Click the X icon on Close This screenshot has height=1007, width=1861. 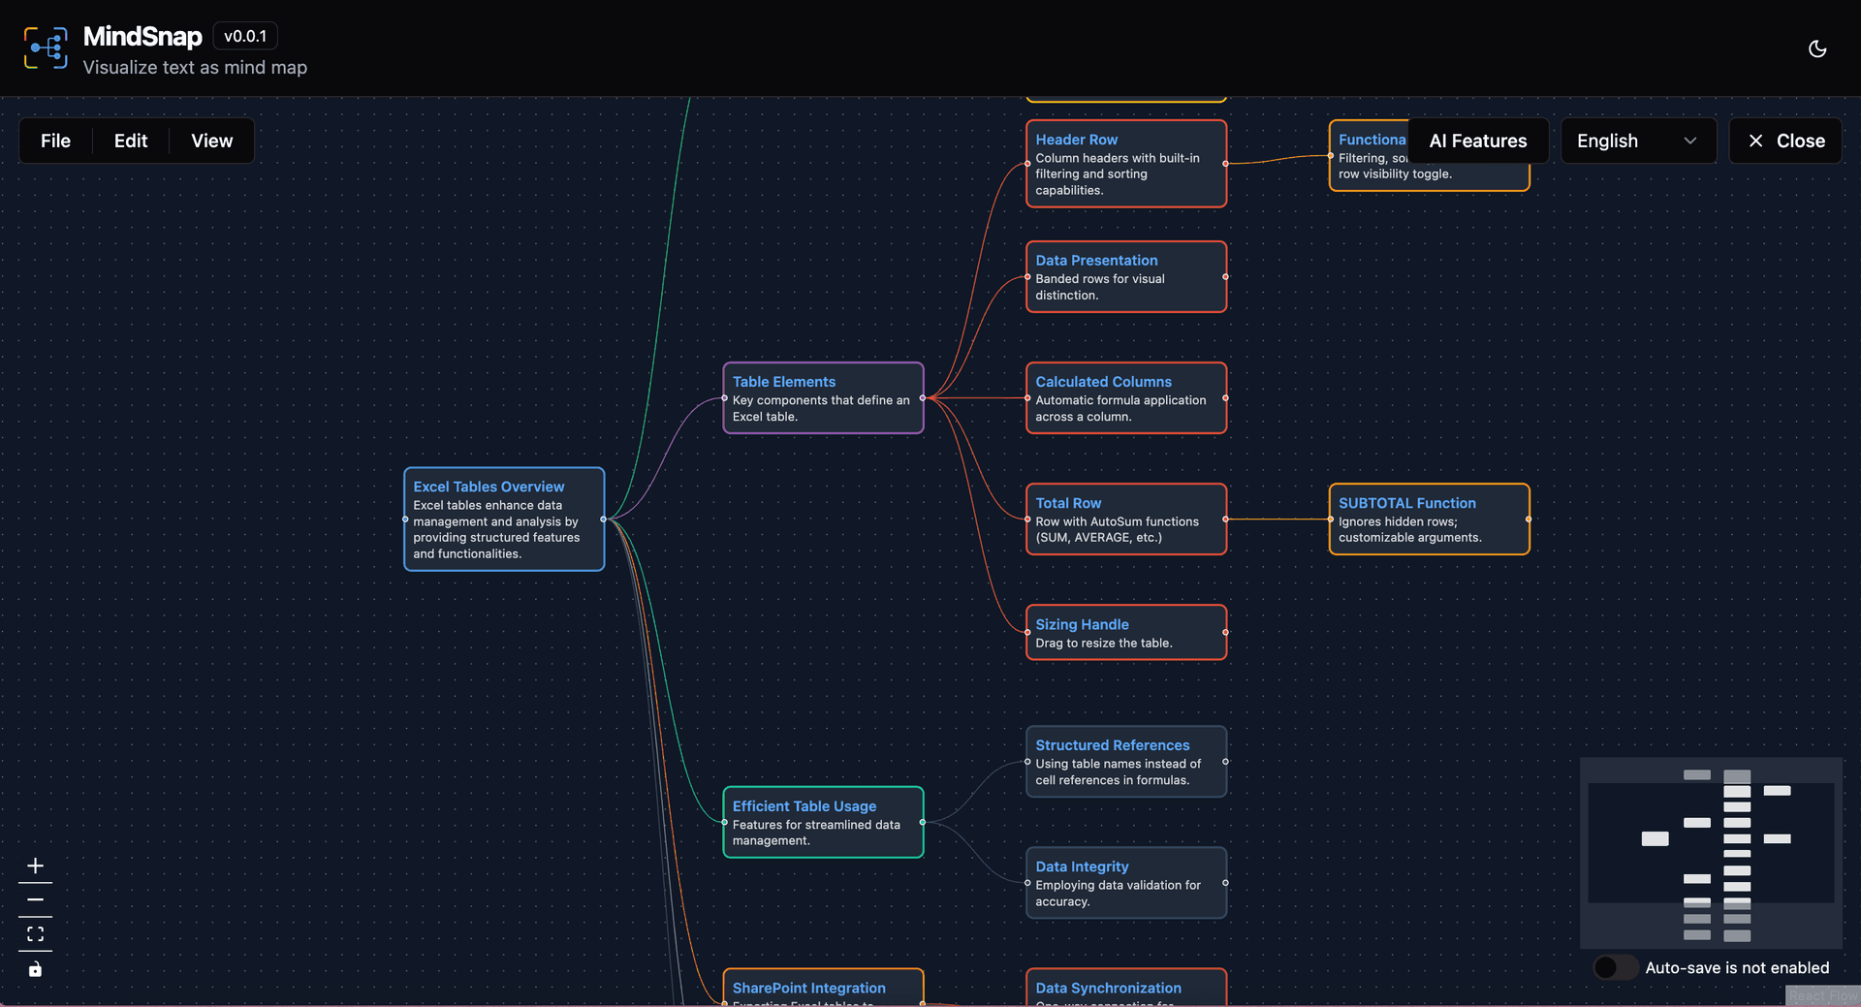pos(1755,141)
